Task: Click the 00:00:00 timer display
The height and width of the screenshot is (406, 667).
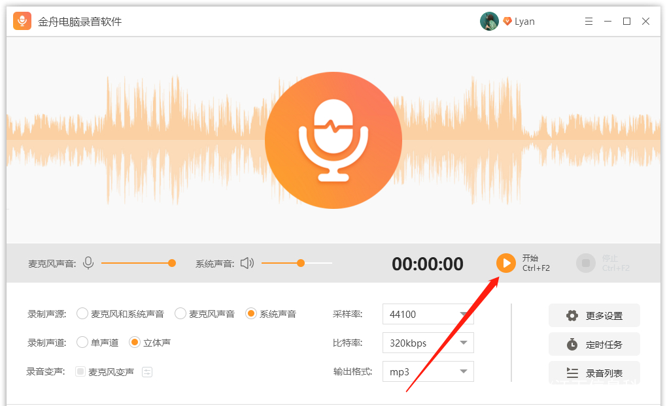Action: pos(428,264)
